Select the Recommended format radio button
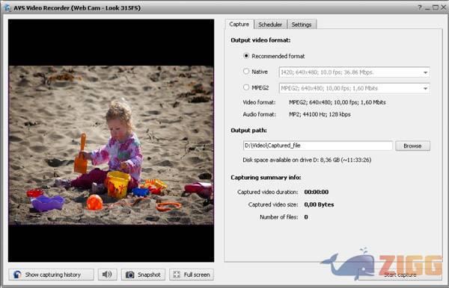 pos(246,56)
